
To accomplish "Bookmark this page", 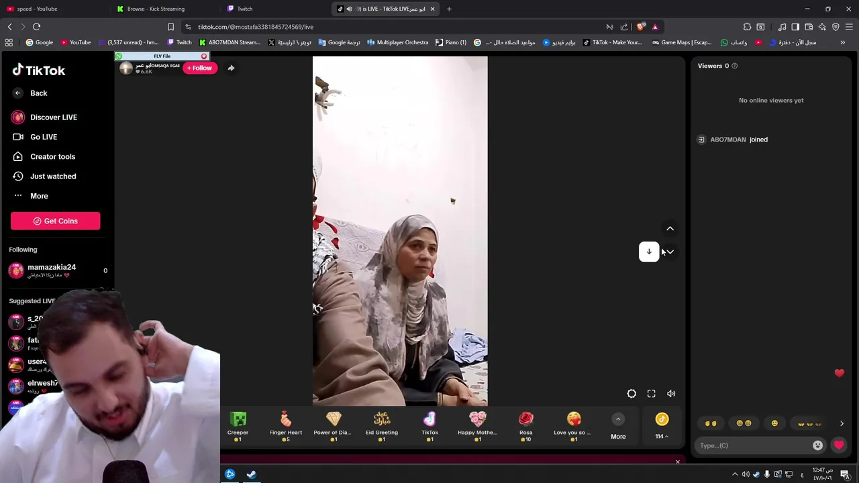I will click(170, 27).
